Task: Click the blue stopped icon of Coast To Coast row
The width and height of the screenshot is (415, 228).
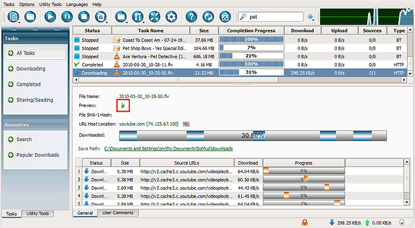Action: pyautogui.click(x=77, y=40)
